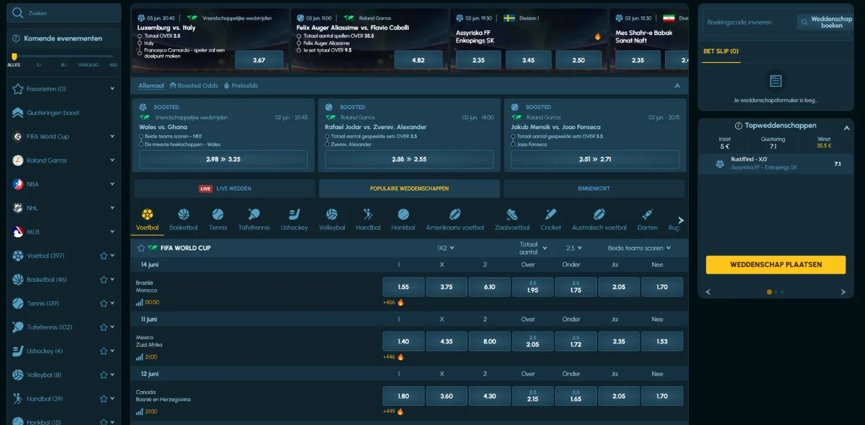Select Brazilië win odds 1.55
This screenshot has height=425, width=865.
pyautogui.click(x=403, y=287)
